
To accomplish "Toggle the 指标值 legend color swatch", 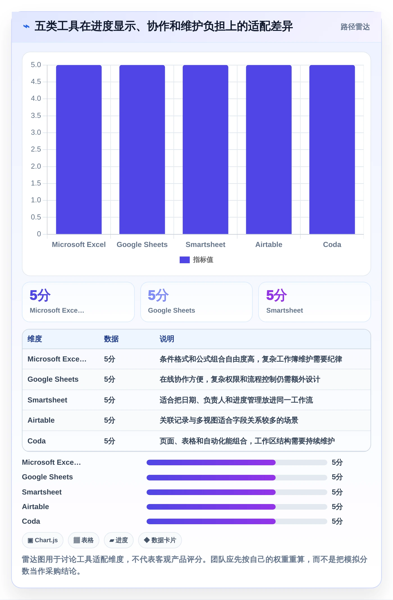I will (x=184, y=260).
